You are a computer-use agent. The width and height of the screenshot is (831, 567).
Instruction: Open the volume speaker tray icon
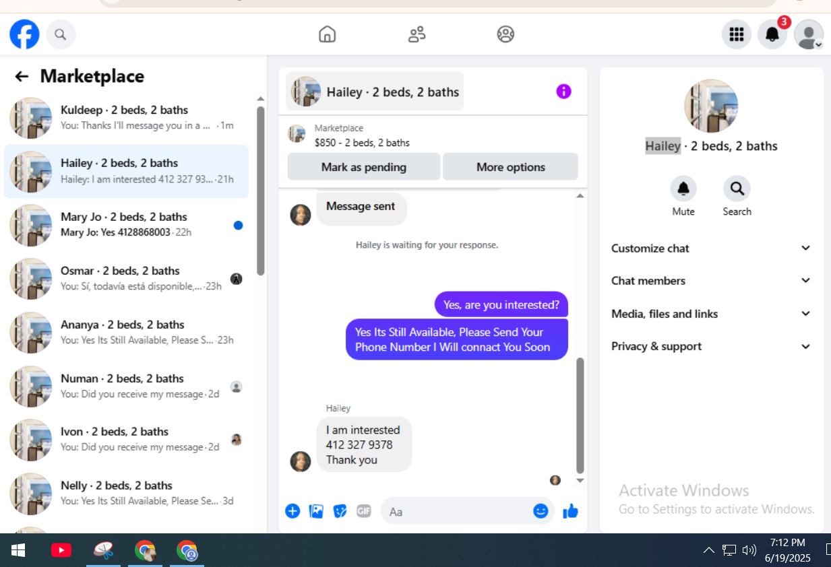coord(749,550)
